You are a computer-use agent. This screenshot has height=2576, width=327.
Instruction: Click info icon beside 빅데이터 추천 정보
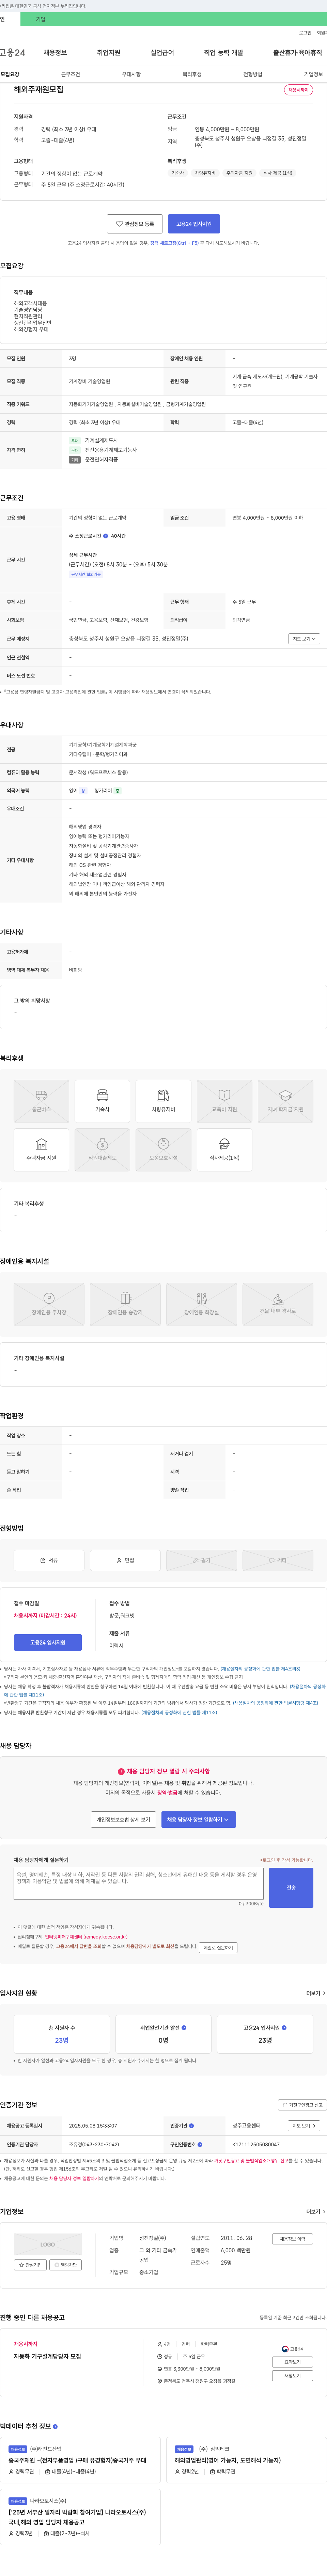coord(55,2426)
